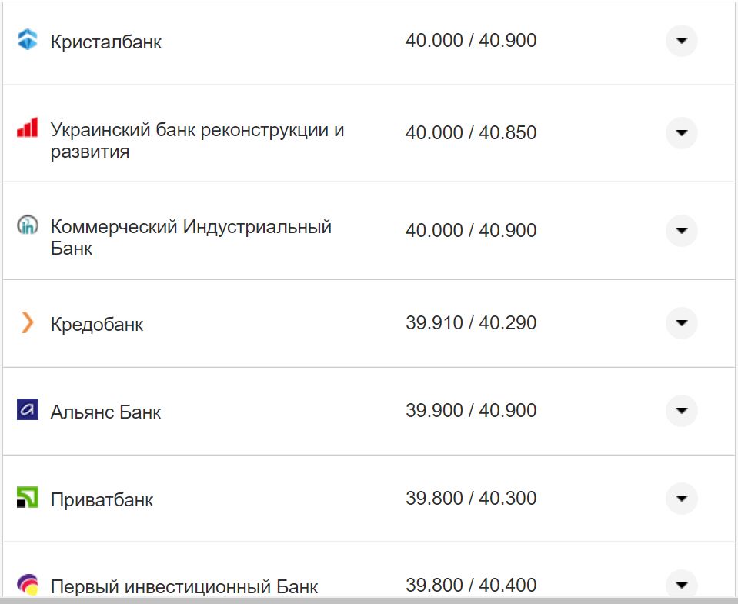Image resolution: width=738 pixels, height=604 pixels.
Task: Click the Кристалбанк logo icon
Action: [x=28, y=41]
